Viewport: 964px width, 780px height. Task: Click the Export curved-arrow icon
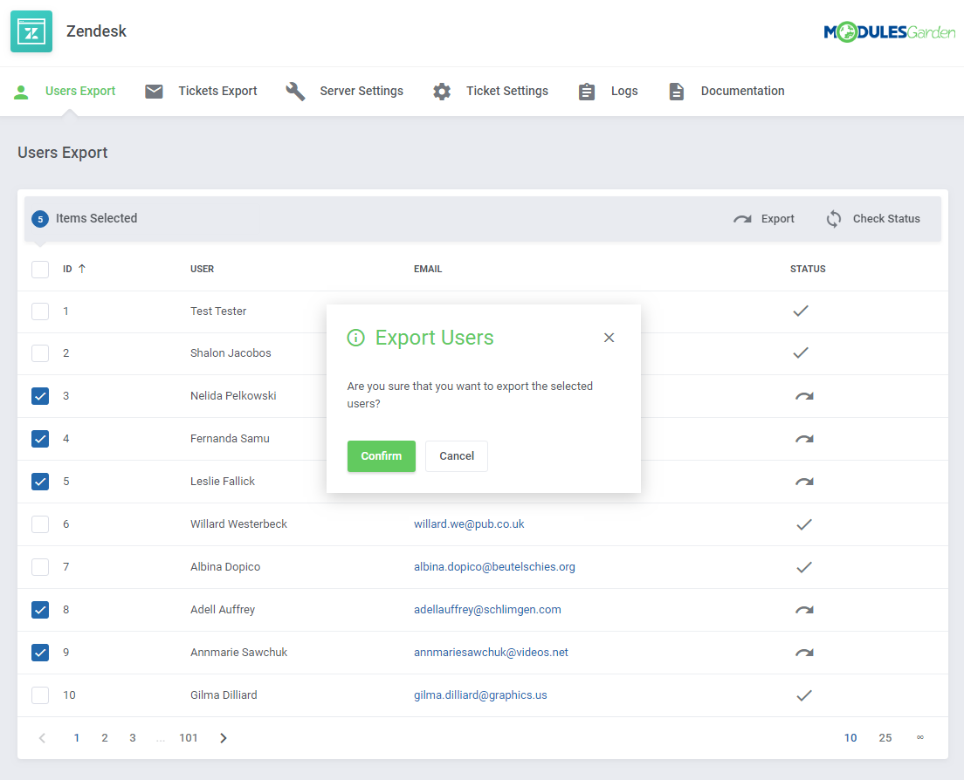[741, 218]
